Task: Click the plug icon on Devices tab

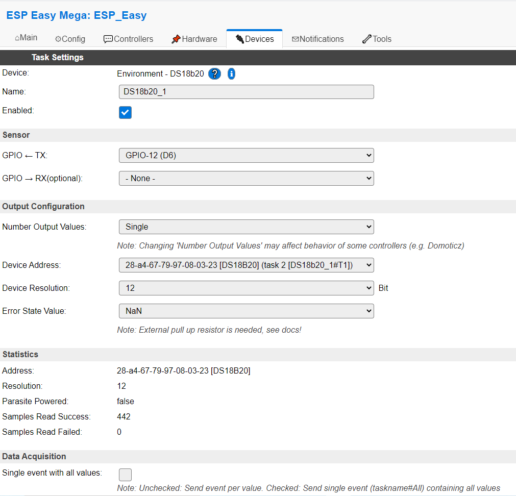Action: 240,39
